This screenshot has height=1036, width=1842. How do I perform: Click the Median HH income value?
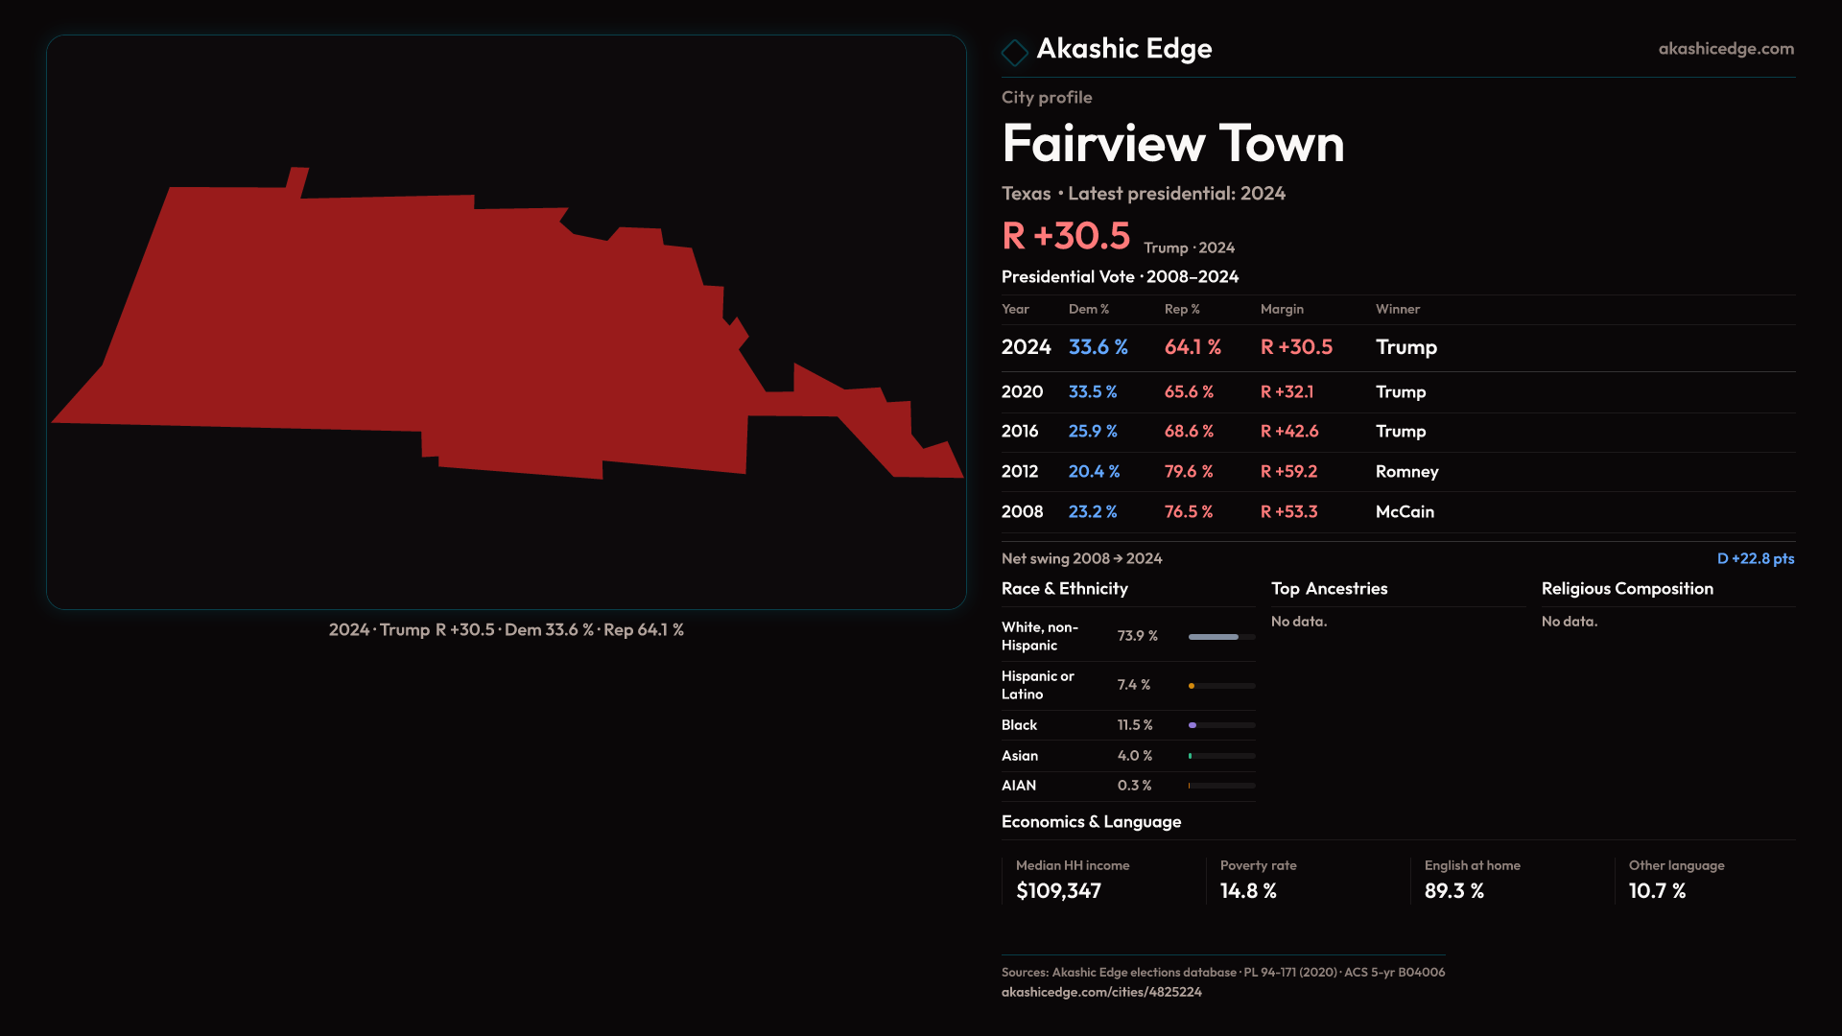tap(1058, 891)
